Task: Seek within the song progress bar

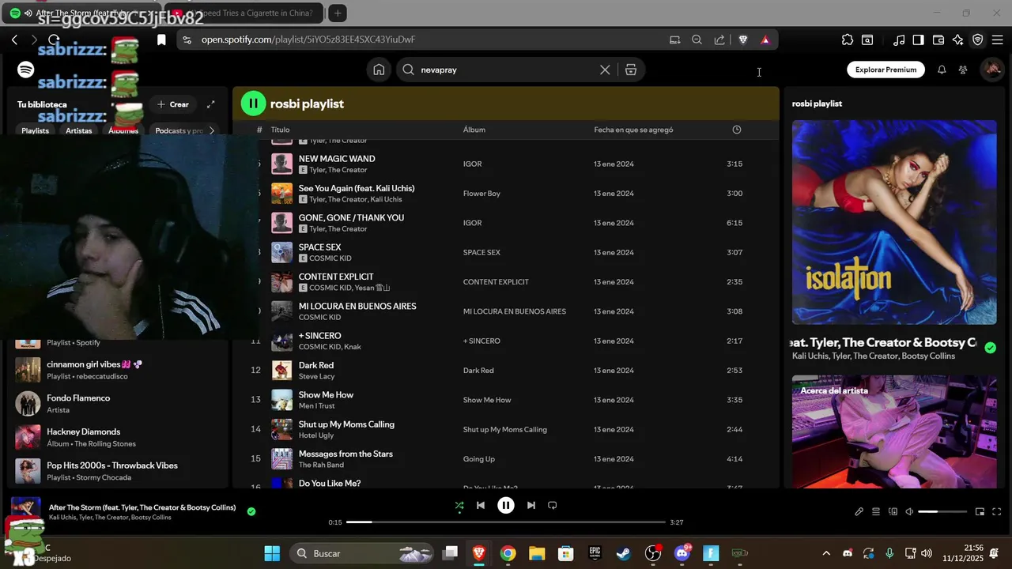Action: click(506, 522)
